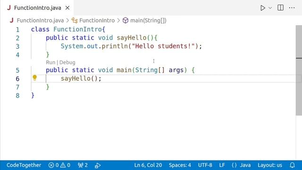Open the More Actions ellipsis menu
The height and width of the screenshot is (170, 302).
pyautogui.click(x=292, y=8)
